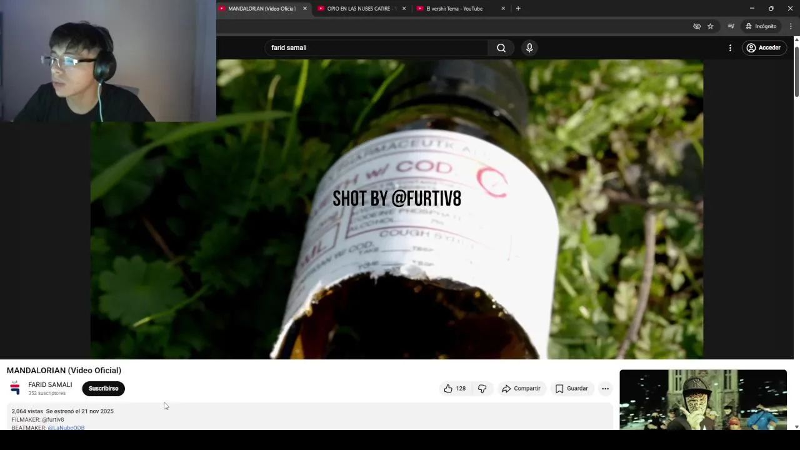Bookmark this page with the star icon
This screenshot has width=800, height=450.
point(711,26)
